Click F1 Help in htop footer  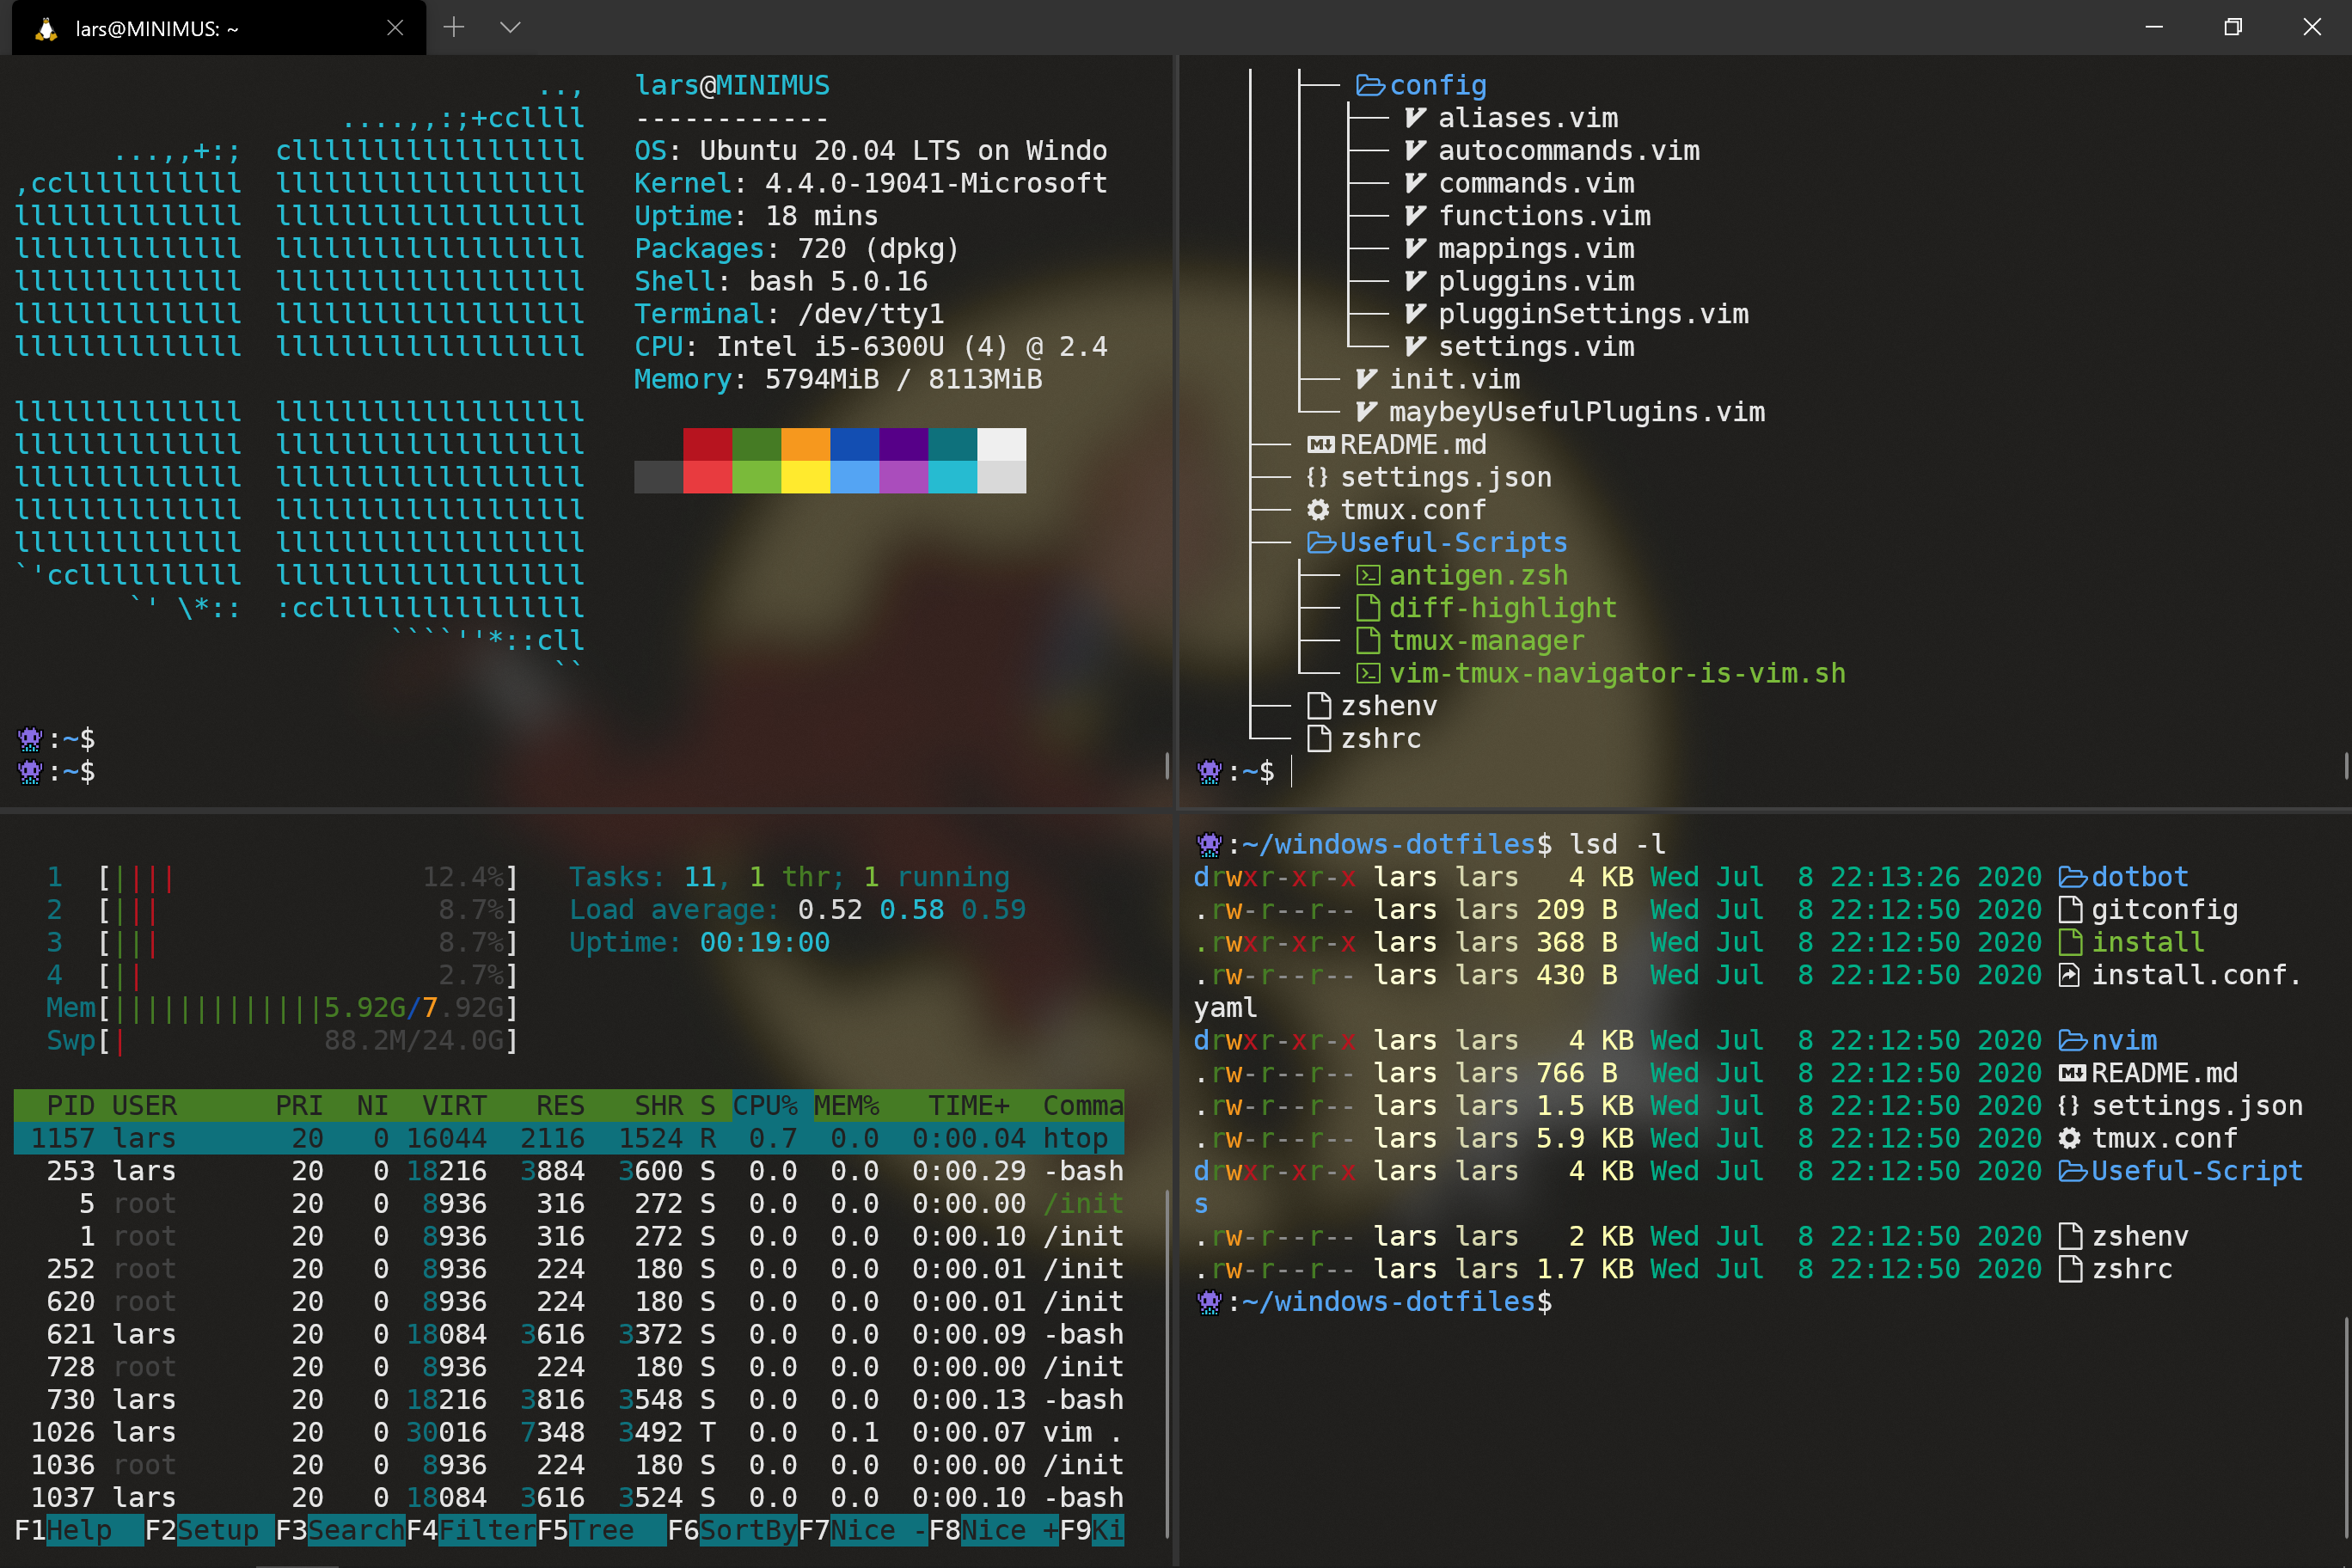point(79,1530)
